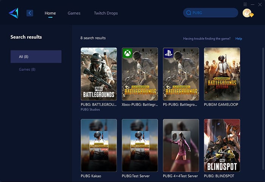The height and width of the screenshot is (182, 265).
Task: Click the PUBG Studios developer label
Action: point(90,109)
